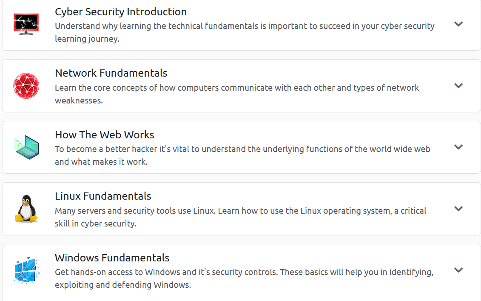Expand the Linux Fundamentals chevron
Screen dimensions: 481x301
pos(458,209)
